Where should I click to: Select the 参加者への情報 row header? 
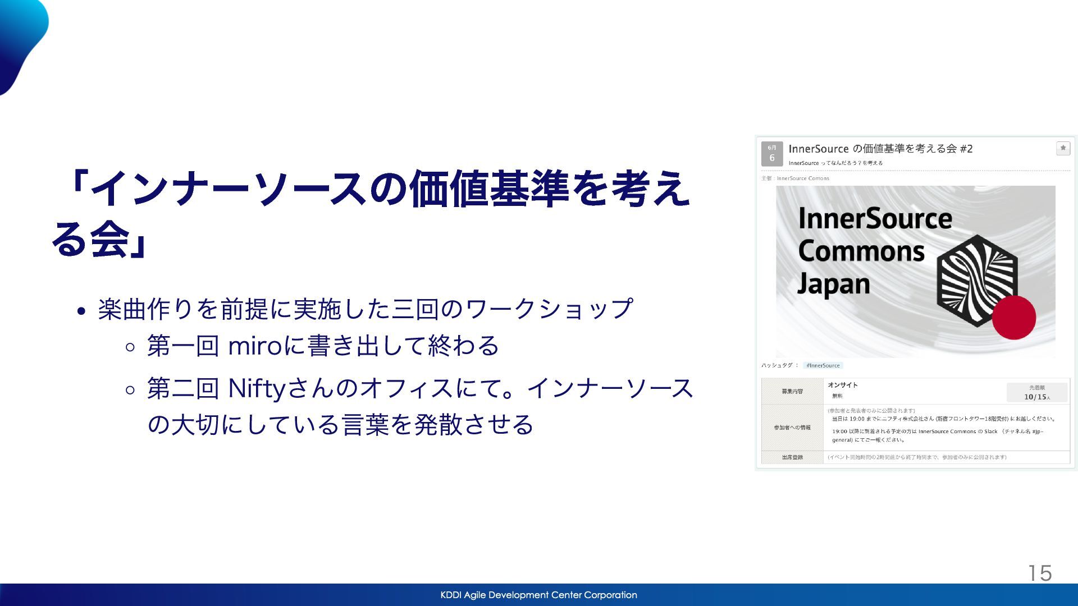tap(792, 428)
